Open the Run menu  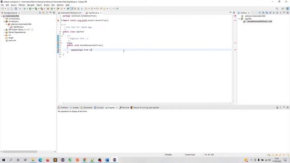53,5
